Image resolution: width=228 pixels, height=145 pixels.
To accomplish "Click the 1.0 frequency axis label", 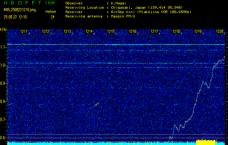I will point(3,66).
